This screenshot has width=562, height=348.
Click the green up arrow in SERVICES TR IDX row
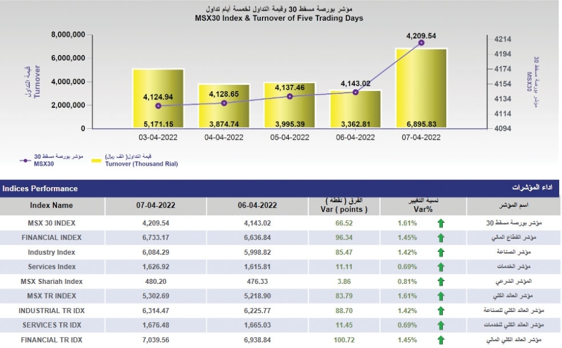[x=441, y=326]
